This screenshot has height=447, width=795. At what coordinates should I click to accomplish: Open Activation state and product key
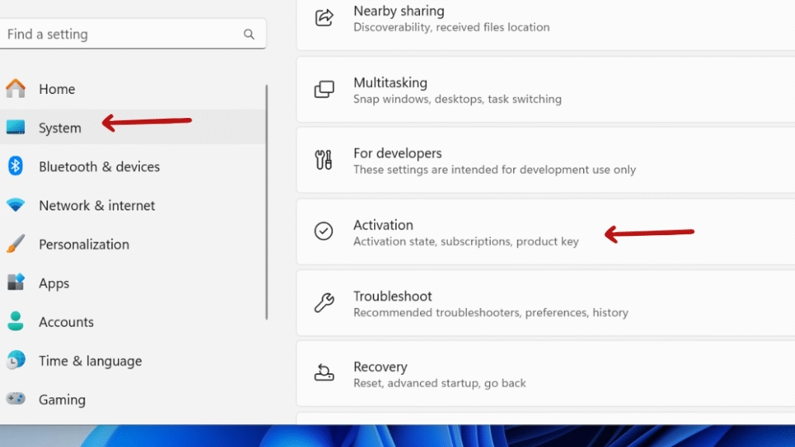[546, 231]
